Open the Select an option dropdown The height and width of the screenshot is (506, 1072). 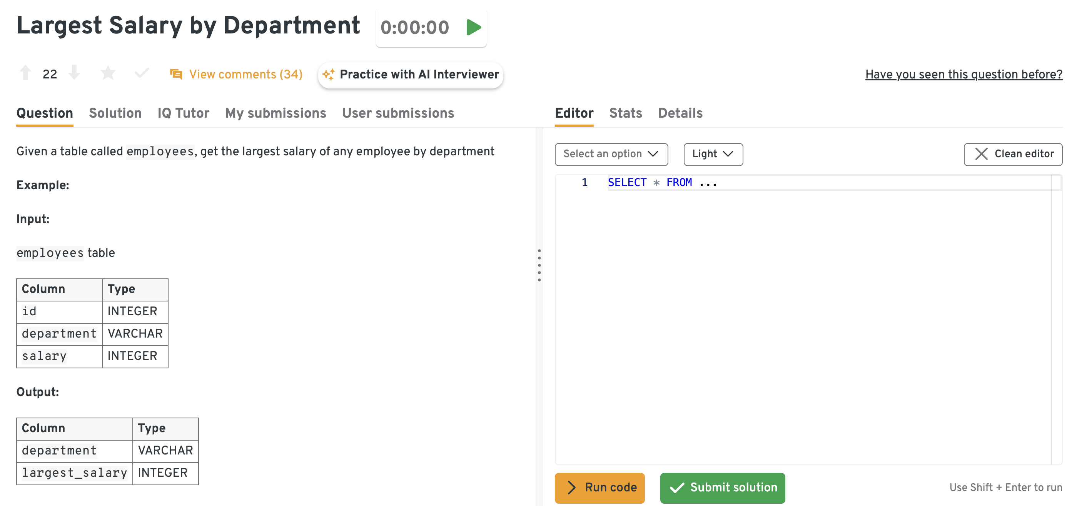[x=611, y=154]
